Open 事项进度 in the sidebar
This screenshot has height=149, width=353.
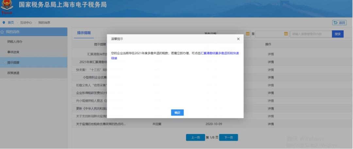13,52
